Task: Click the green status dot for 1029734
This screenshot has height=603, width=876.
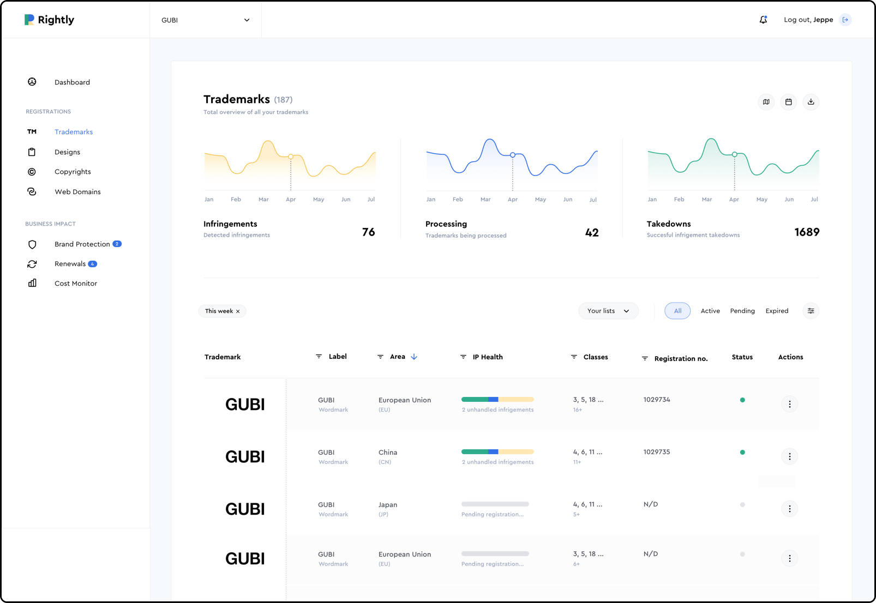Action: tap(742, 400)
